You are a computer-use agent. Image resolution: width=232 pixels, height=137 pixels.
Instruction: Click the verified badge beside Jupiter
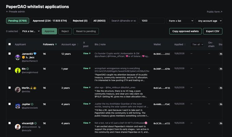click(x=32, y=104)
